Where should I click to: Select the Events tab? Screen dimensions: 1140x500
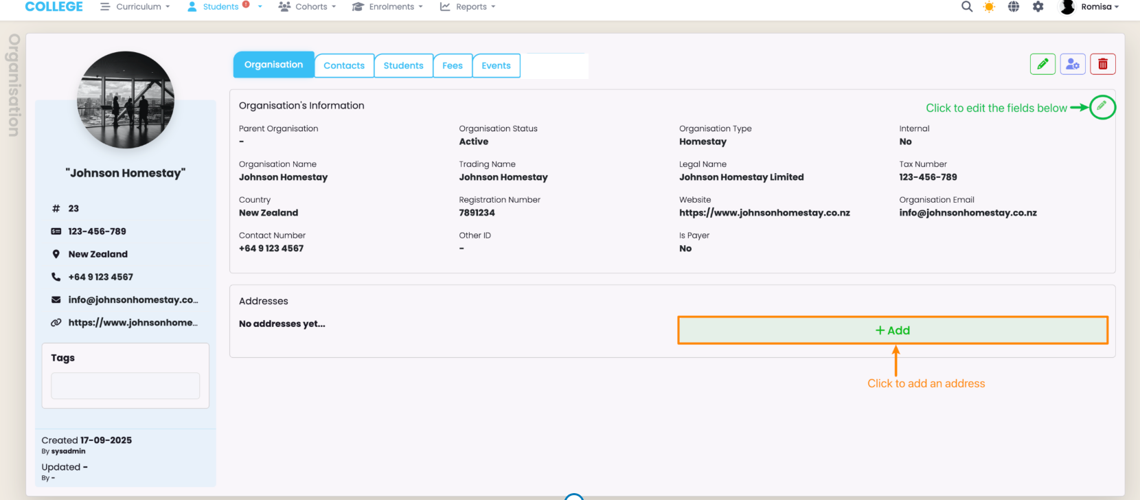pos(496,66)
